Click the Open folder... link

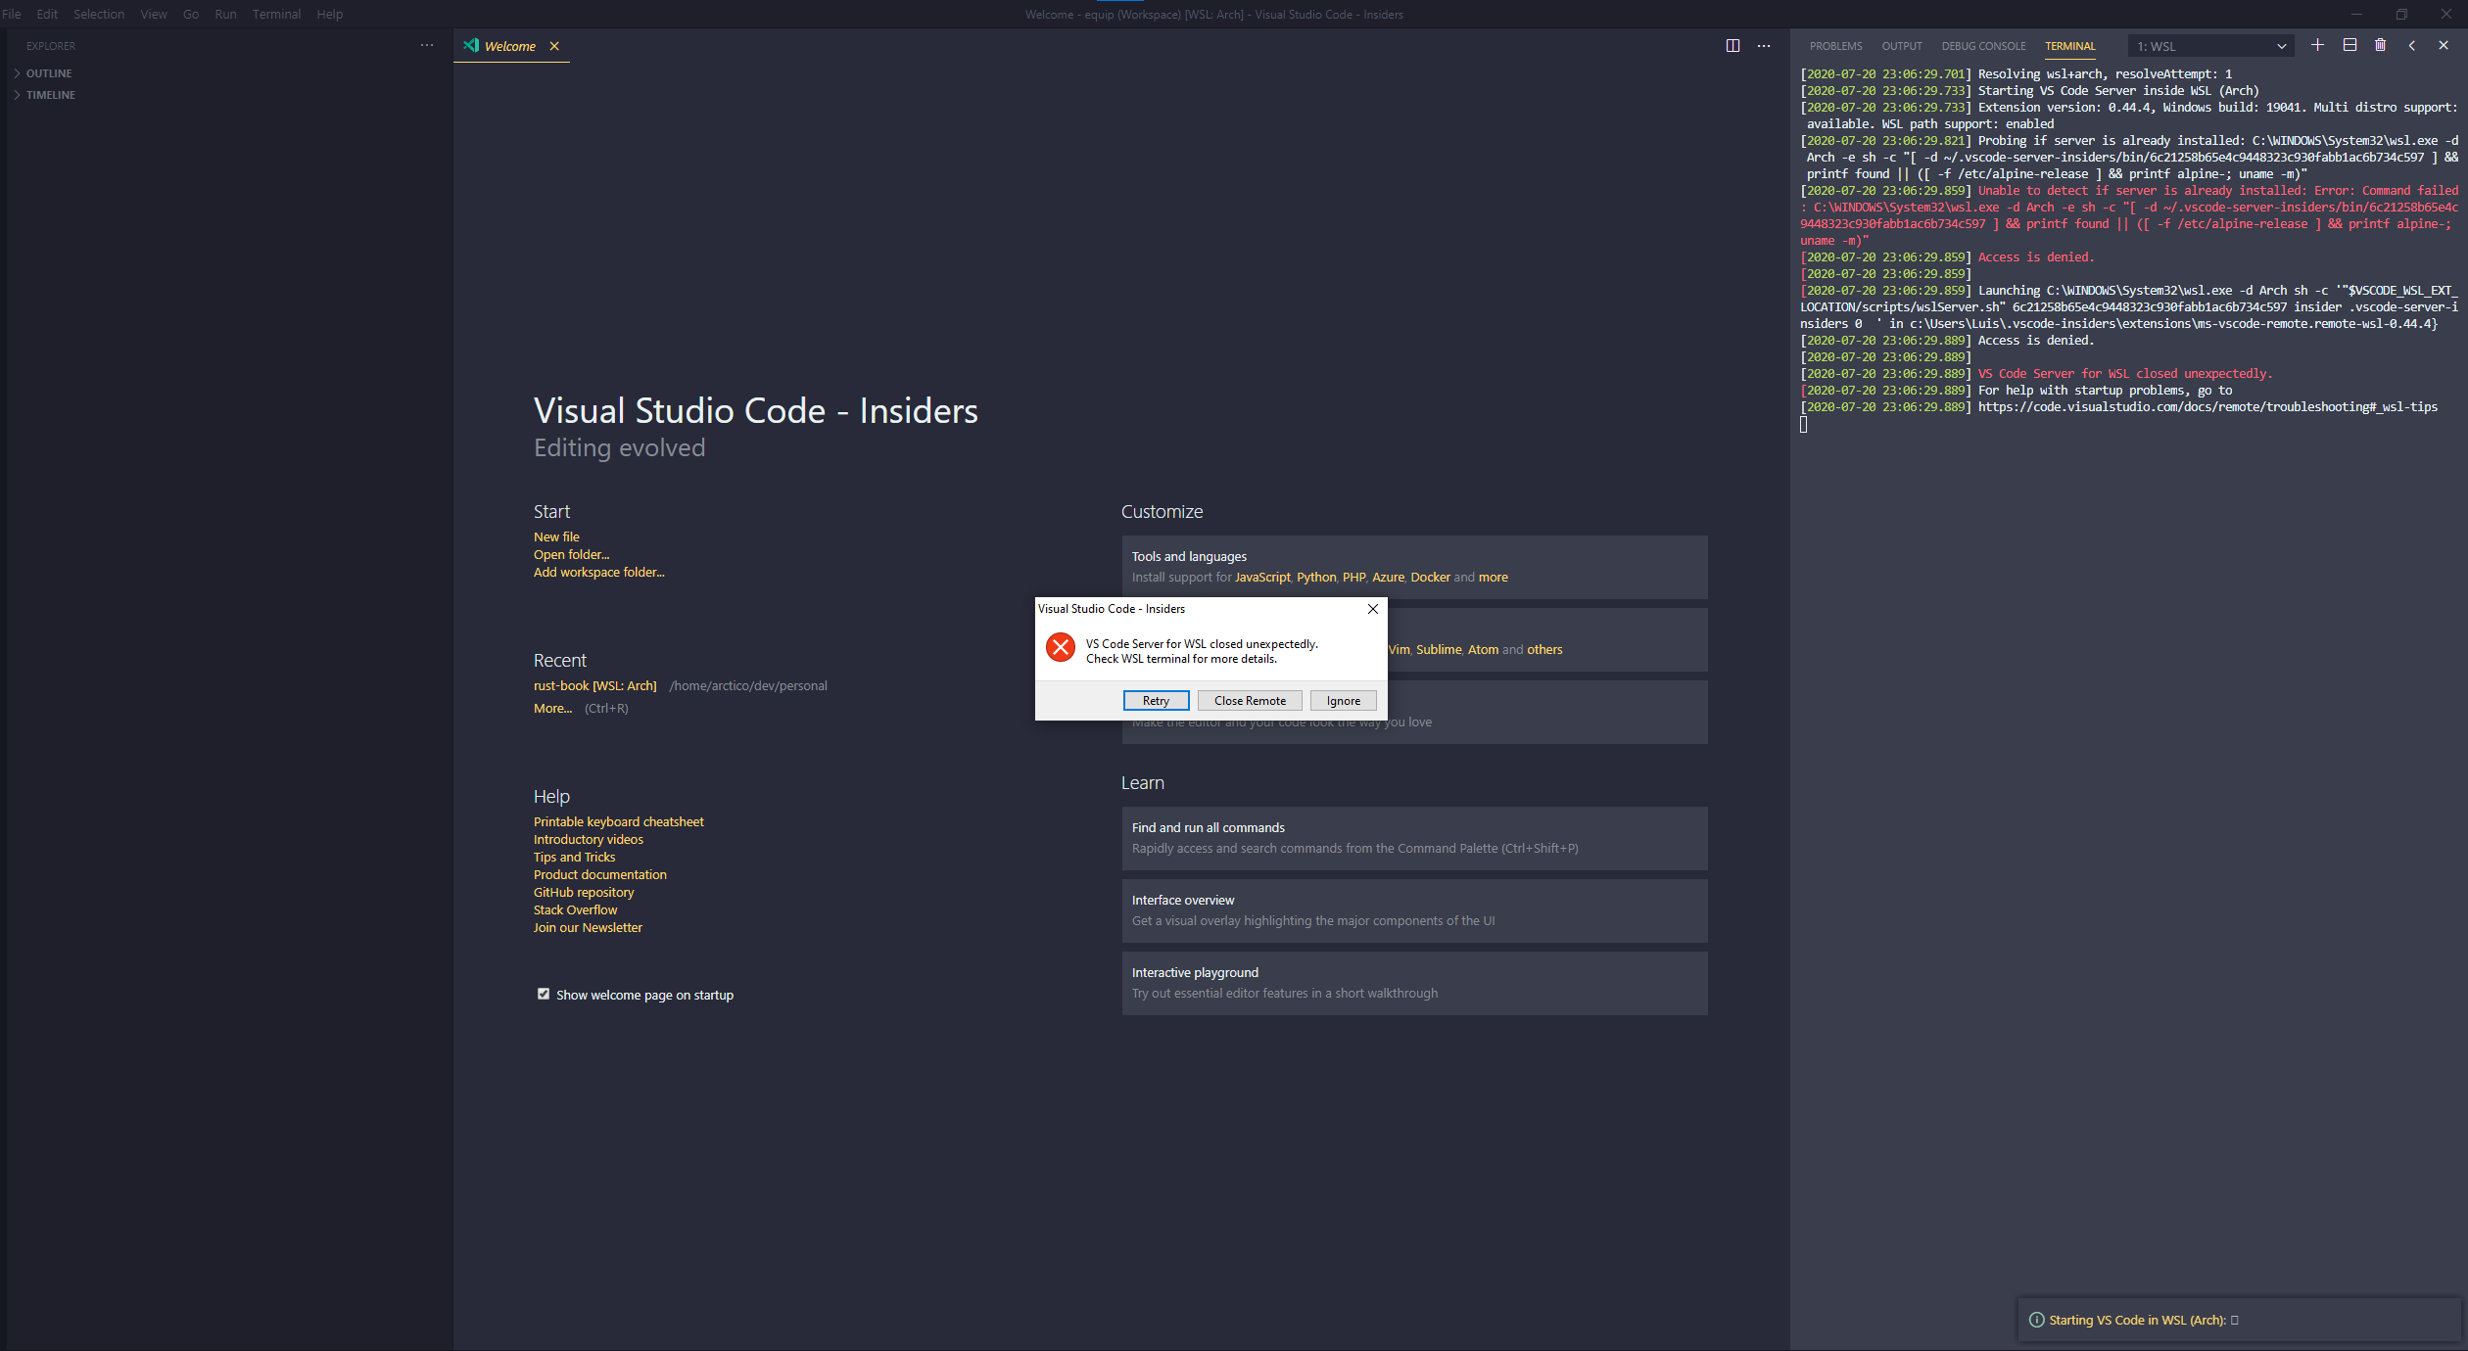tap(571, 554)
